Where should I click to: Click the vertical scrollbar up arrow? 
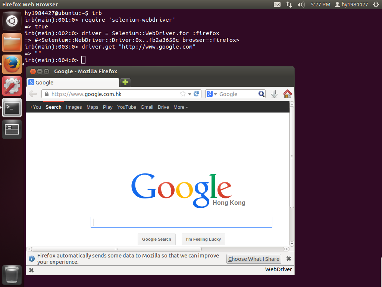coord(292,104)
